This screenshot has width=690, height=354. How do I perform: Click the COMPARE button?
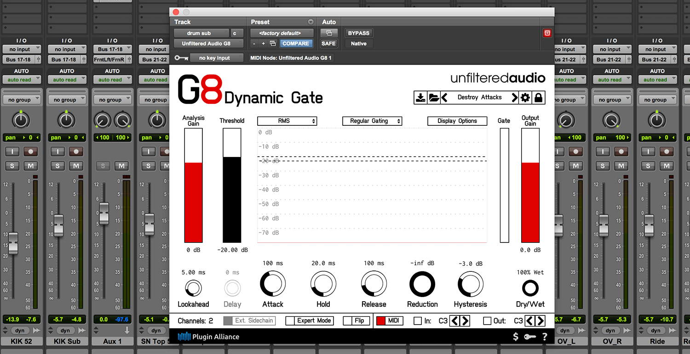pos(295,44)
